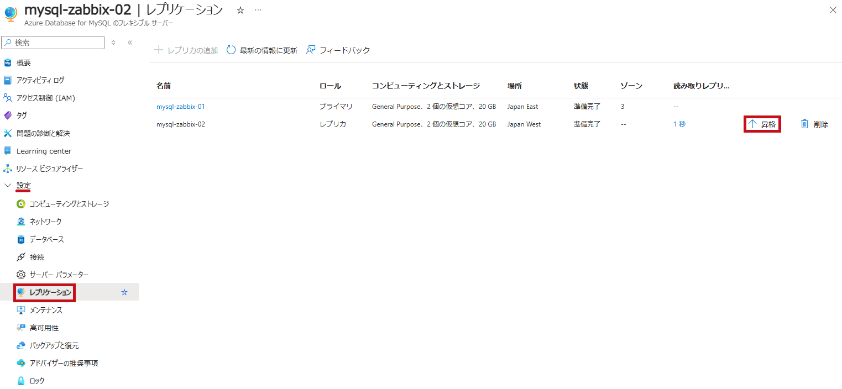Open コンピューティングとストレージ settings
Viewport: 842px width, 389px height.
click(x=69, y=204)
